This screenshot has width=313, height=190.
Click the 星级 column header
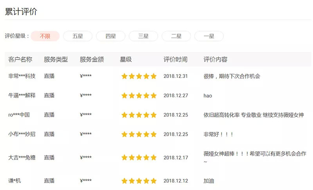126,59
